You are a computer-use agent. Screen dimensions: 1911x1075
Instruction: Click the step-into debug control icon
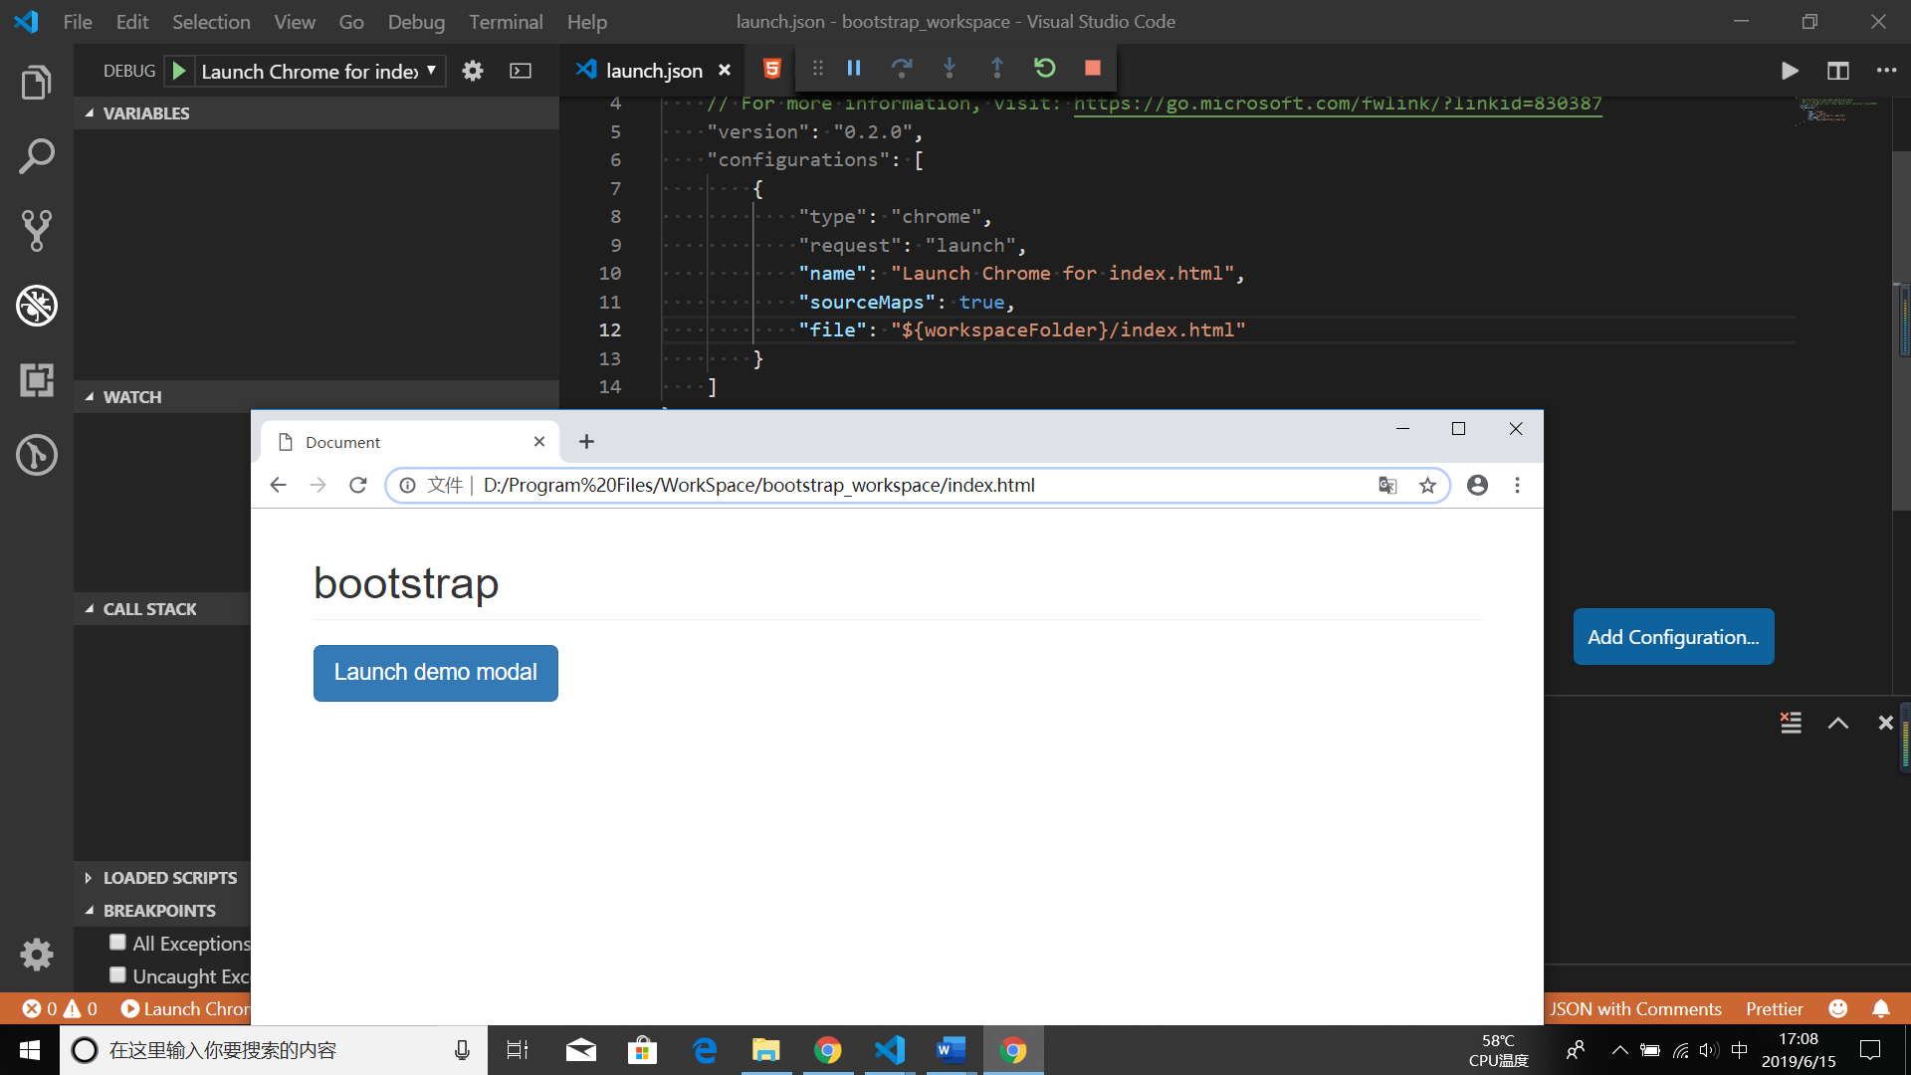tap(948, 69)
